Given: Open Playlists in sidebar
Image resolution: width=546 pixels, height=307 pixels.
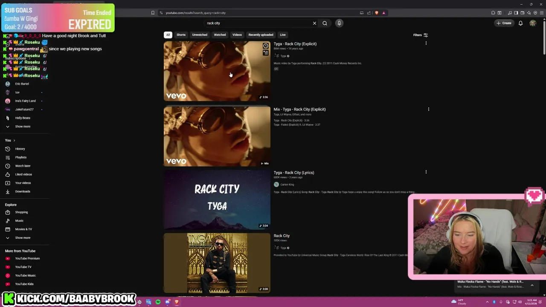Looking at the screenshot, I should click(x=20, y=157).
